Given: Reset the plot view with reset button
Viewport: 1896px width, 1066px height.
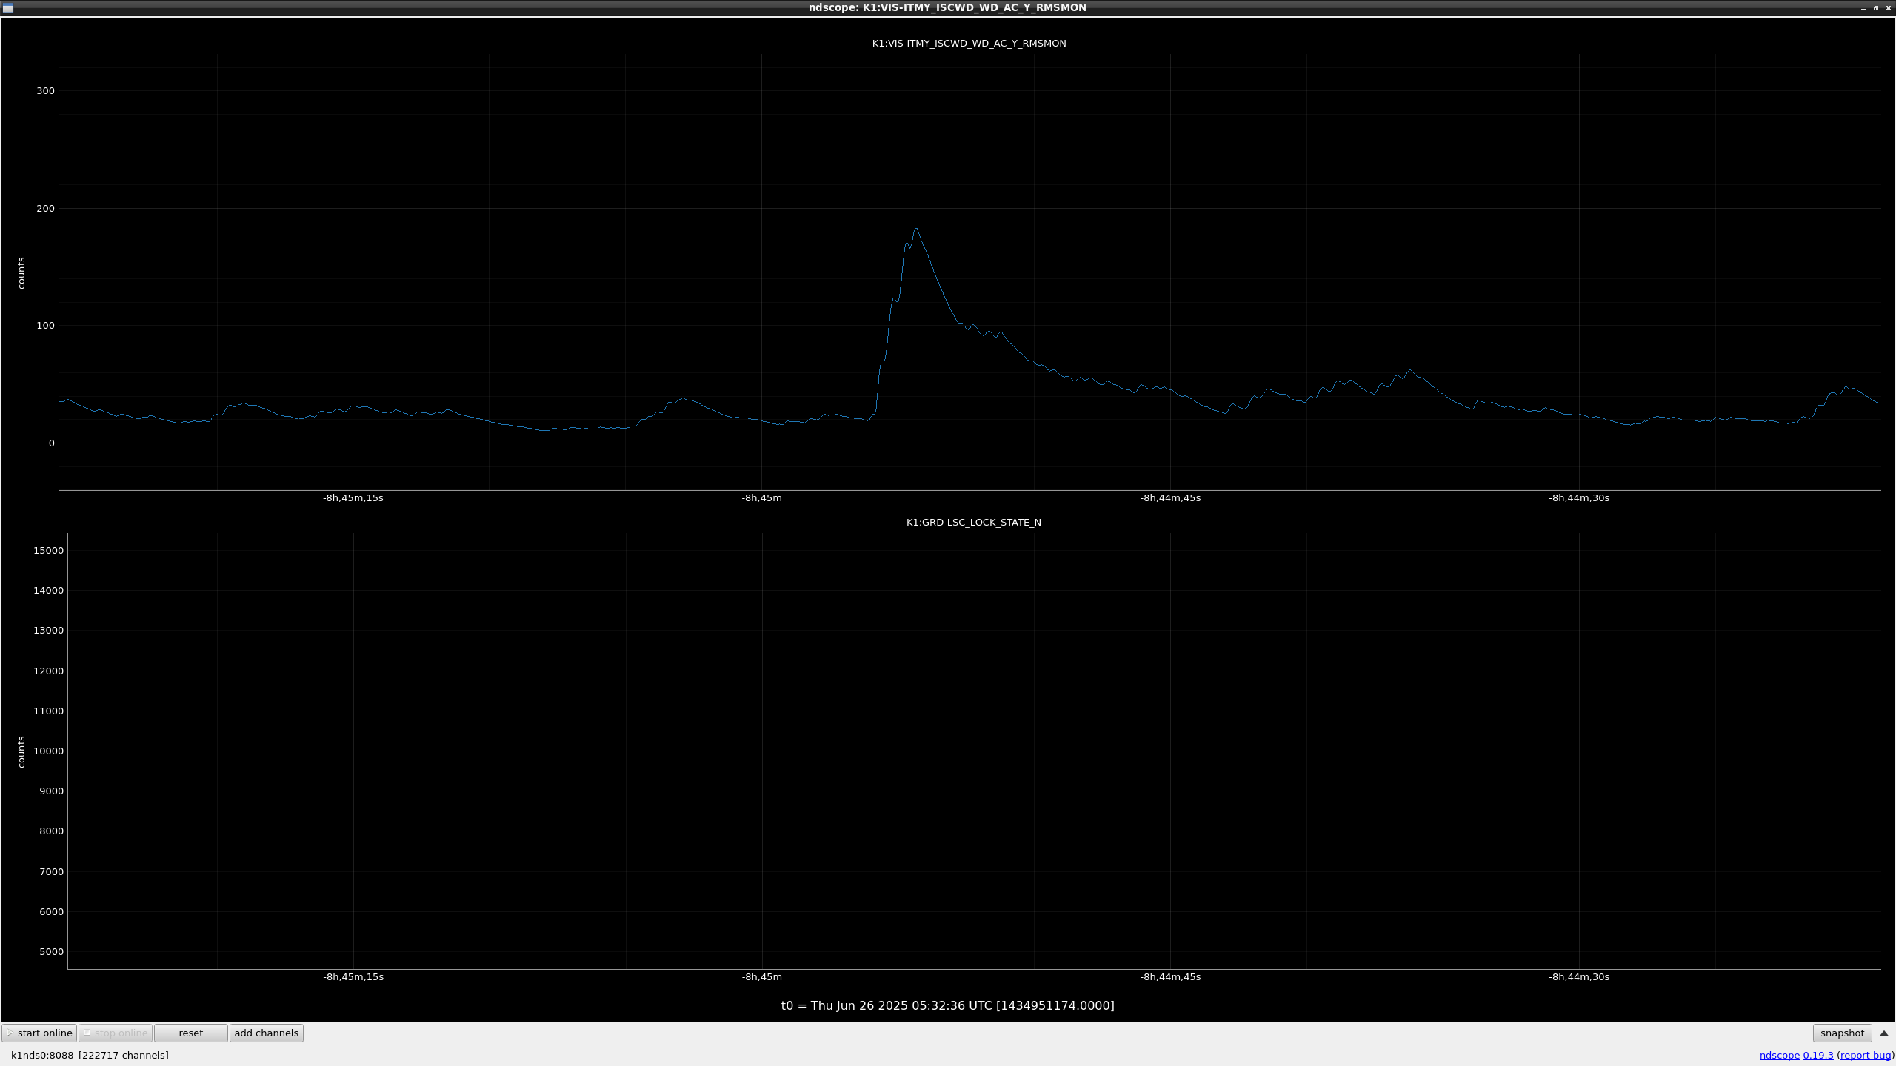Looking at the screenshot, I should point(191,1033).
